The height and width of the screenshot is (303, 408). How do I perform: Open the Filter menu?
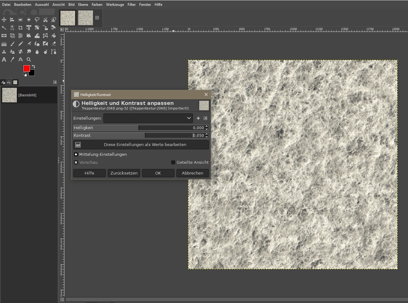(x=132, y=5)
